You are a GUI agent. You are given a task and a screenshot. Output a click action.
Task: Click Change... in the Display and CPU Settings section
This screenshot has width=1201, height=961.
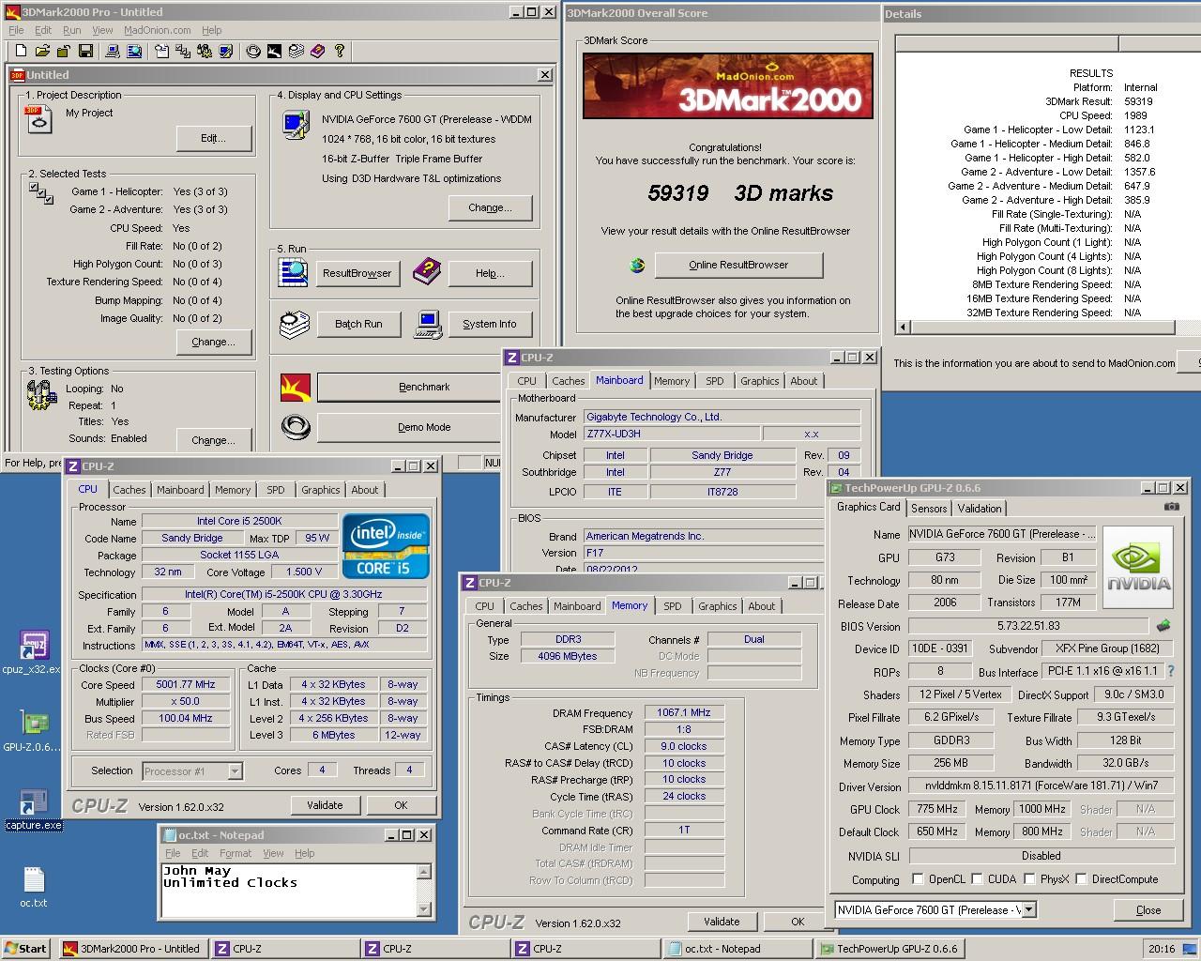(490, 207)
